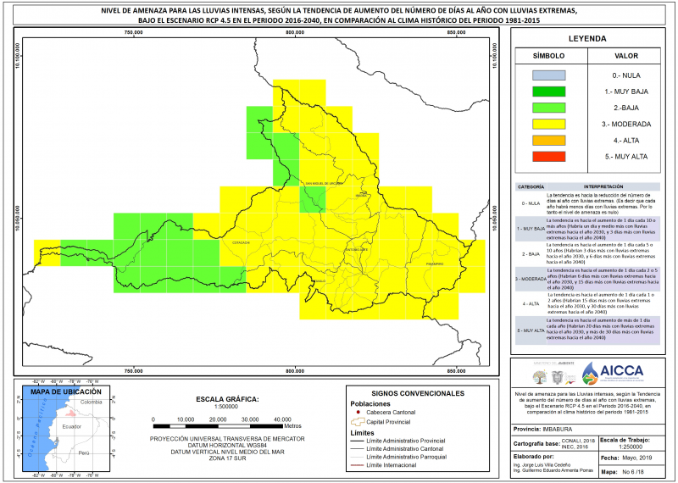Click the 1:250000 Escala de Trabajo value
Viewport: 678px width, 483px height.
pyautogui.click(x=629, y=447)
